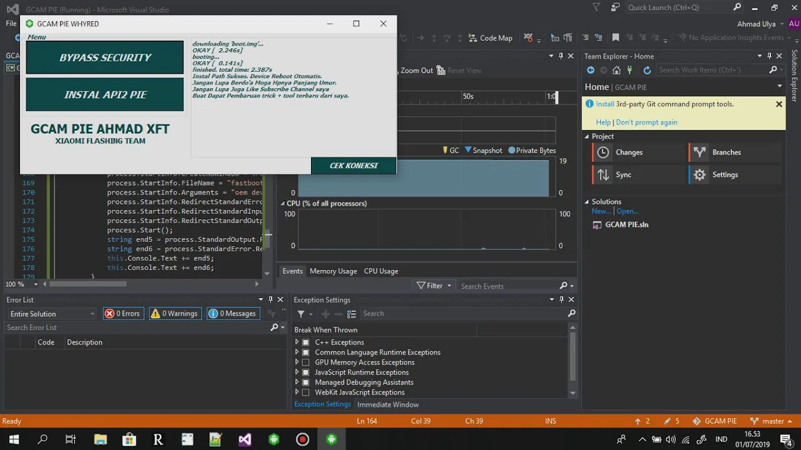
Task: Click Team Explorer Home icon
Action: [616, 70]
